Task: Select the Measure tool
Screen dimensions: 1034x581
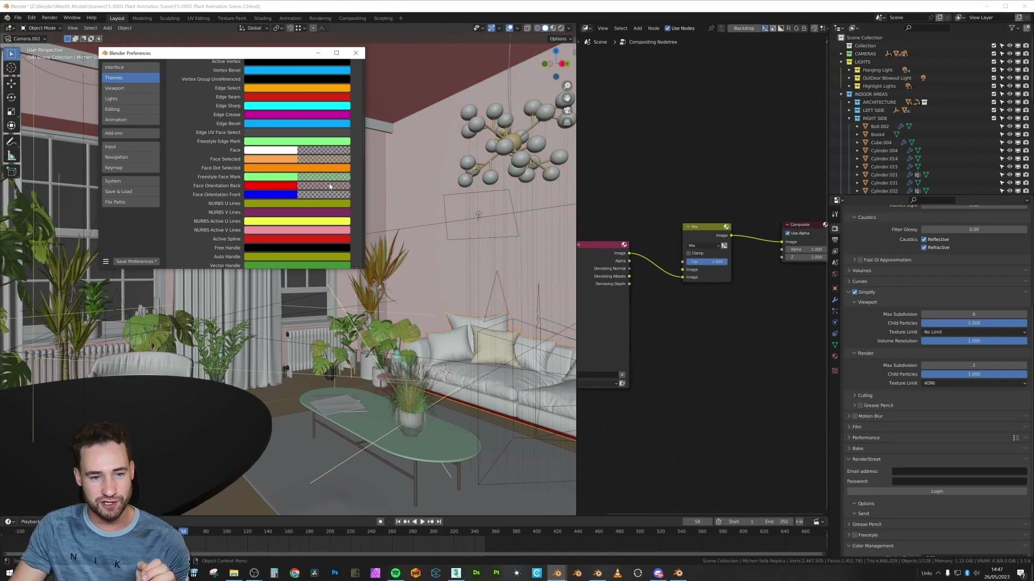Action: [11, 156]
